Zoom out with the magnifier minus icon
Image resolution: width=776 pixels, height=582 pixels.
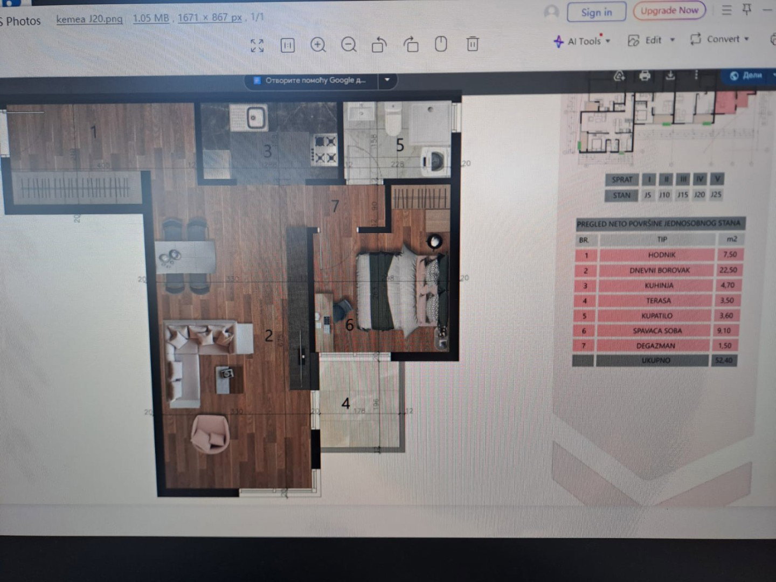349,45
